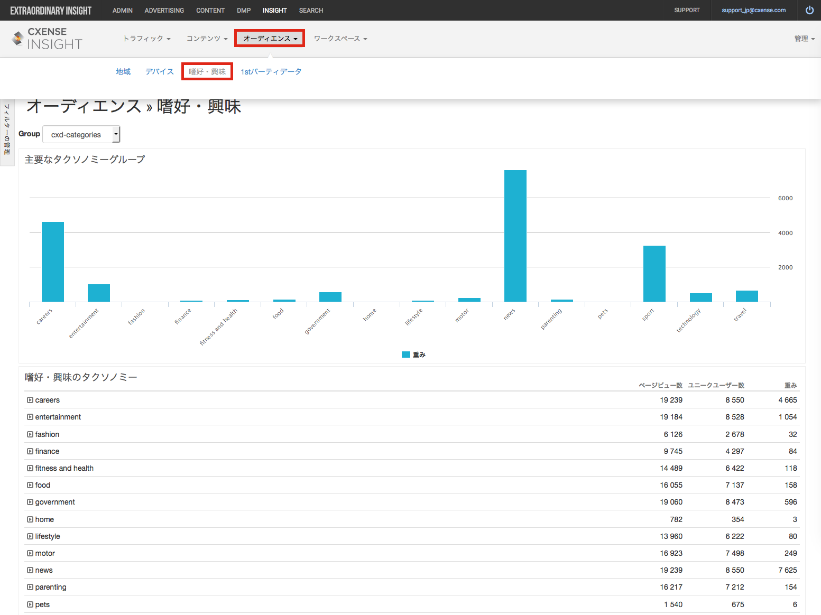The image size is (821, 615).
Task: Click the 1stパーティデータ link
Action: coord(271,71)
